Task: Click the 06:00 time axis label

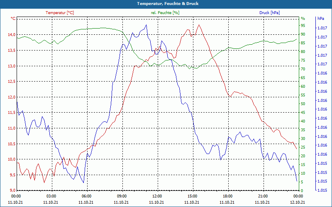Action: (x=87, y=196)
